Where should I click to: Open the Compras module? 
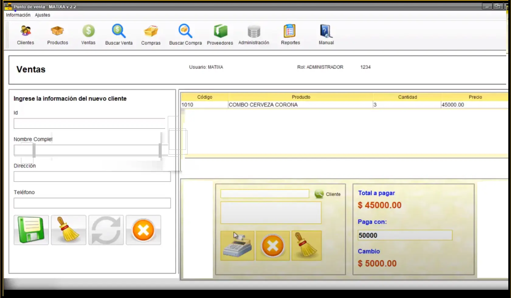(151, 35)
